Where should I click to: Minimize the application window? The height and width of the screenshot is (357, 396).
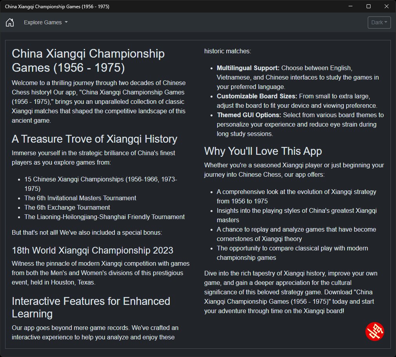[350, 6]
